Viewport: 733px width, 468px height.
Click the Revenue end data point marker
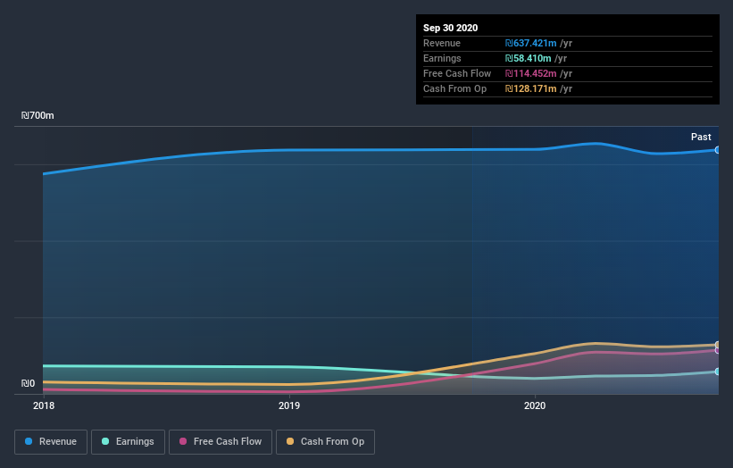click(x=717, y=150)
